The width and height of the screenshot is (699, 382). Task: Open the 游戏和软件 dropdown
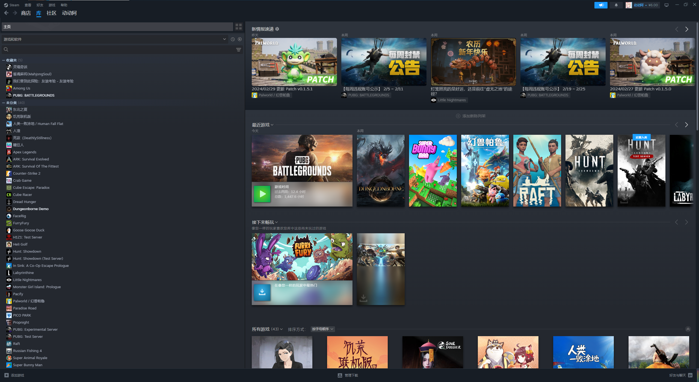coord(115,39)
